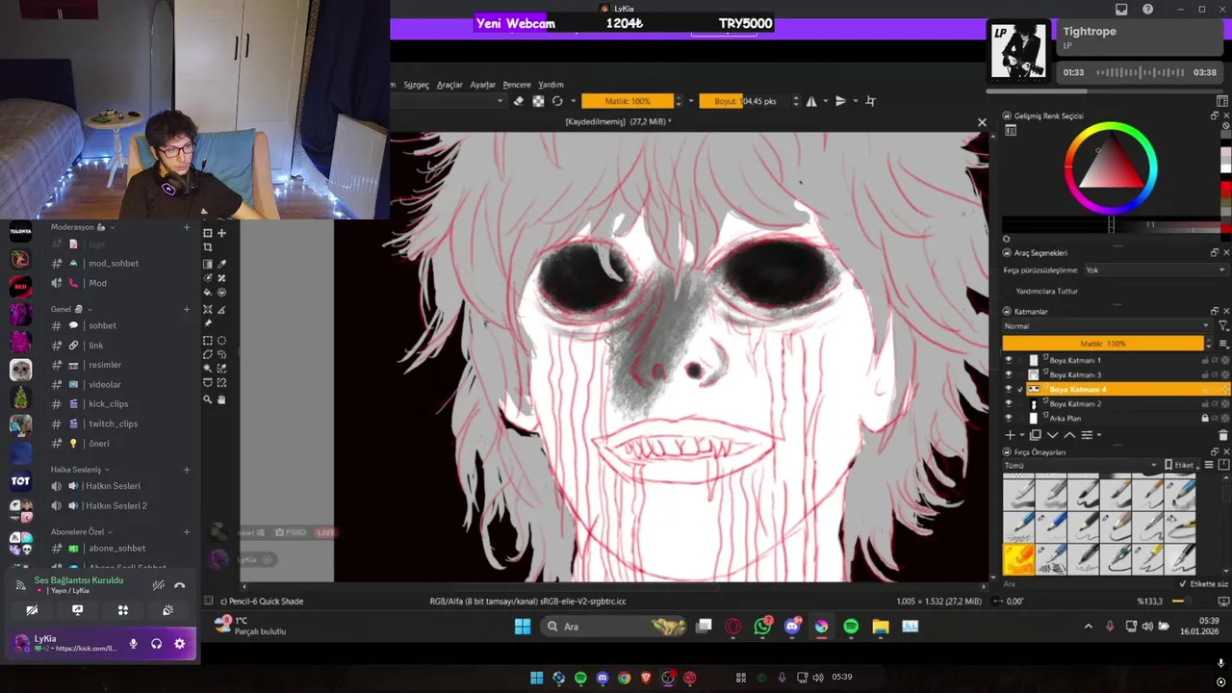The image size is (1232, 693).
Task: Open File Explorer from the taskbar
Action: (881, 627)
